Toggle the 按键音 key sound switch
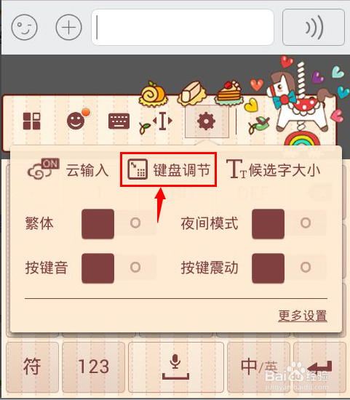 (119, 268)
